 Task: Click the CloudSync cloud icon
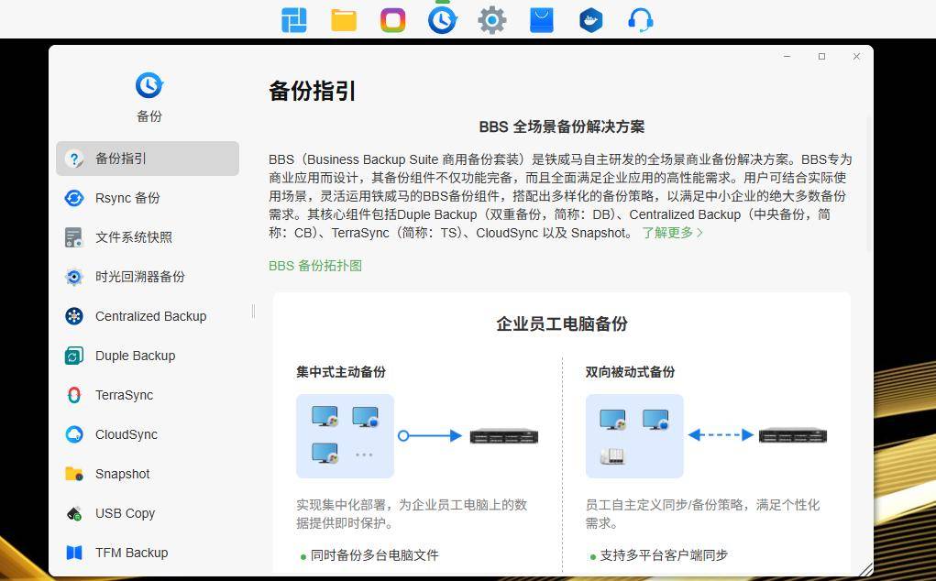point(74,434)
